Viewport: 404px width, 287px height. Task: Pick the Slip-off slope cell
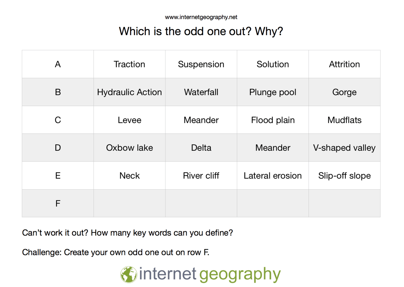[x=344, y=175]
